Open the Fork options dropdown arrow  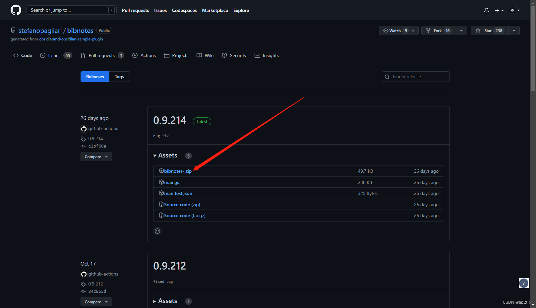[461, 31]
